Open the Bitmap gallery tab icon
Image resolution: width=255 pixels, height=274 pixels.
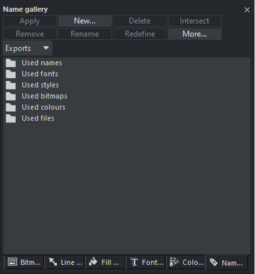pos(12,262)
